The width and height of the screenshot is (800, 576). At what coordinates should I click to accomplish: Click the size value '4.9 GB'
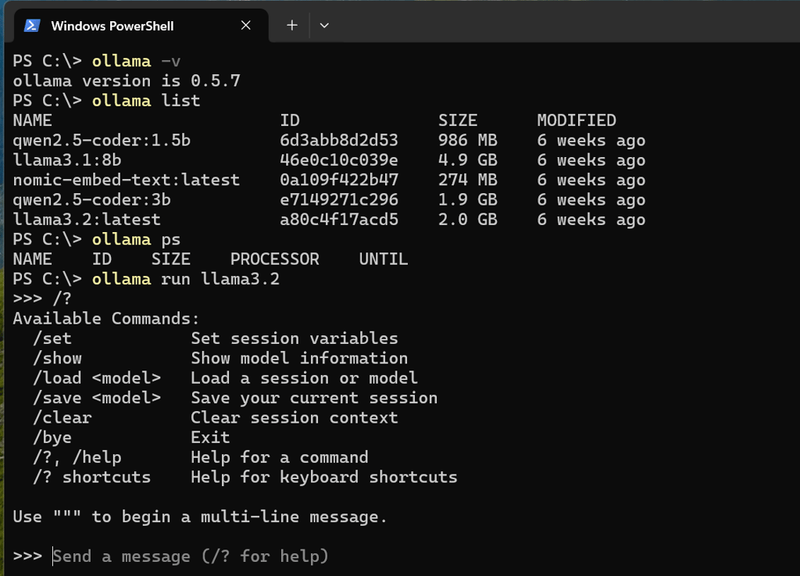pyautogui.click(x=468, y=160)
